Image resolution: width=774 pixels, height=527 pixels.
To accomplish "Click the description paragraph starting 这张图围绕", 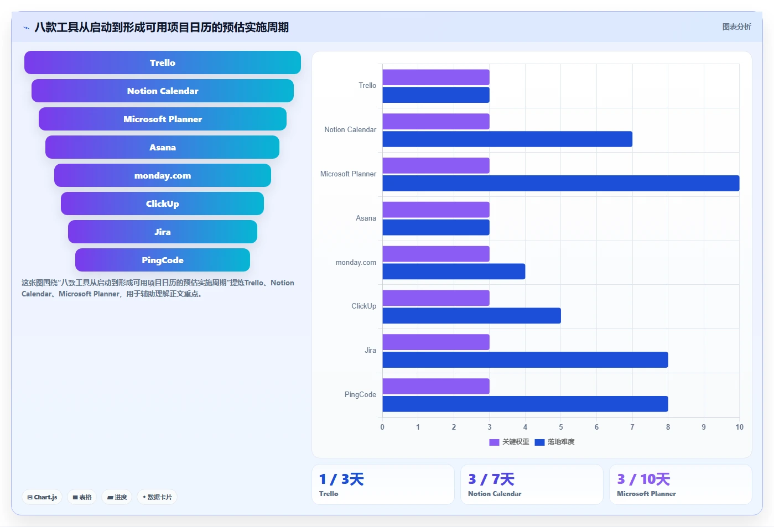I will click(x=158, y=288).
